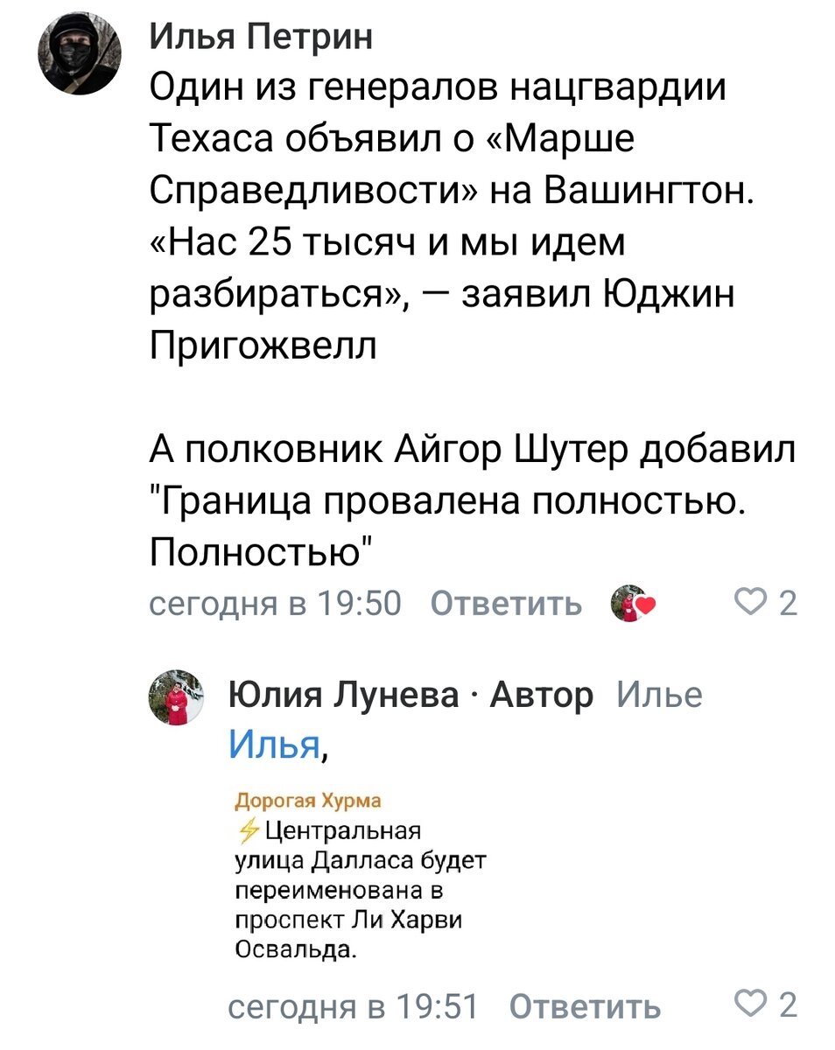This screenshot has width=835, height=1050.
Task: Reply to Ilya's comment via Ответить
Action: coord(508,603)
